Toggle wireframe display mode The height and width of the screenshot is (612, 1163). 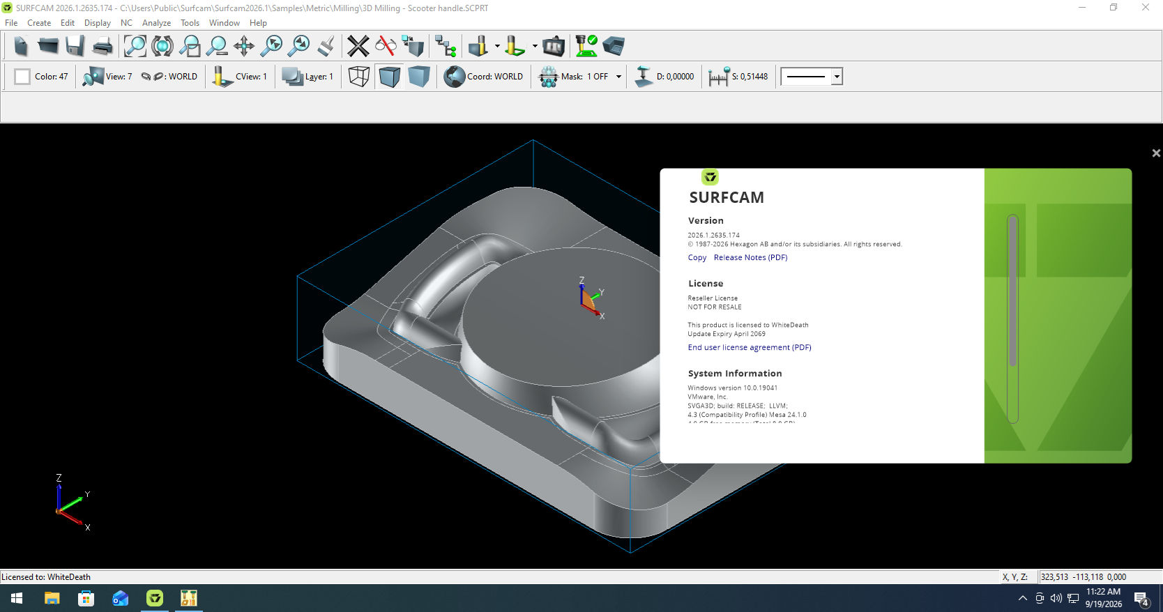pyautogui.click(x=359, y=77)
